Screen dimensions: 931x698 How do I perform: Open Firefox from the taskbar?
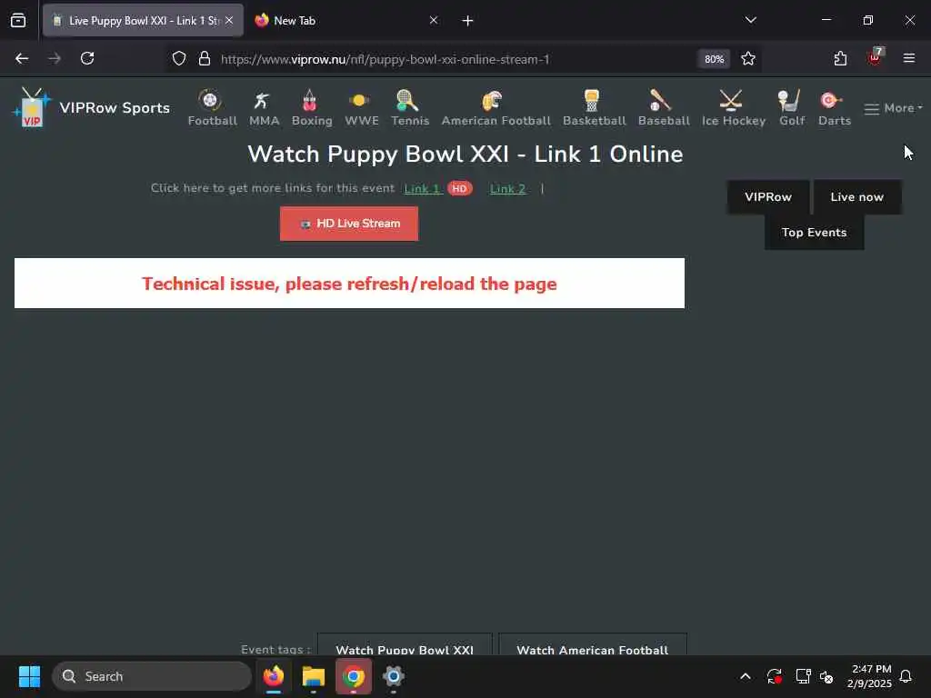pyautogui.click(x=273, y=676)
